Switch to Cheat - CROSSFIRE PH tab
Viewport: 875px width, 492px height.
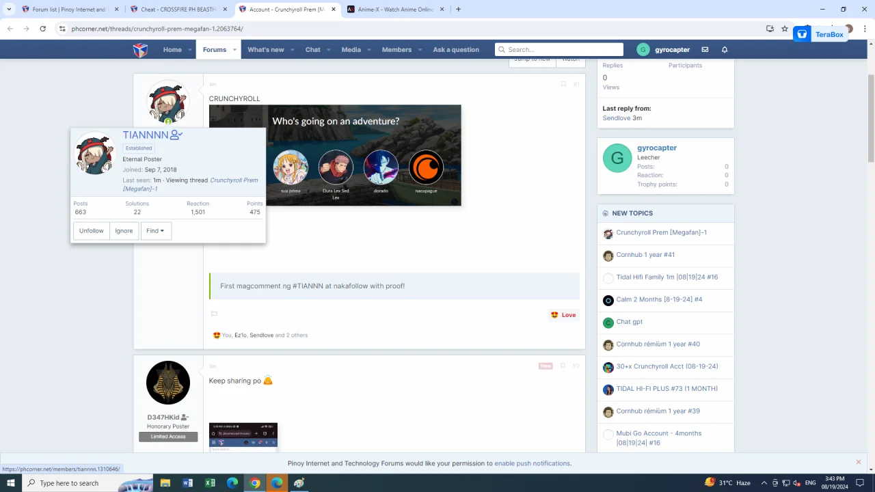(178, 10)
